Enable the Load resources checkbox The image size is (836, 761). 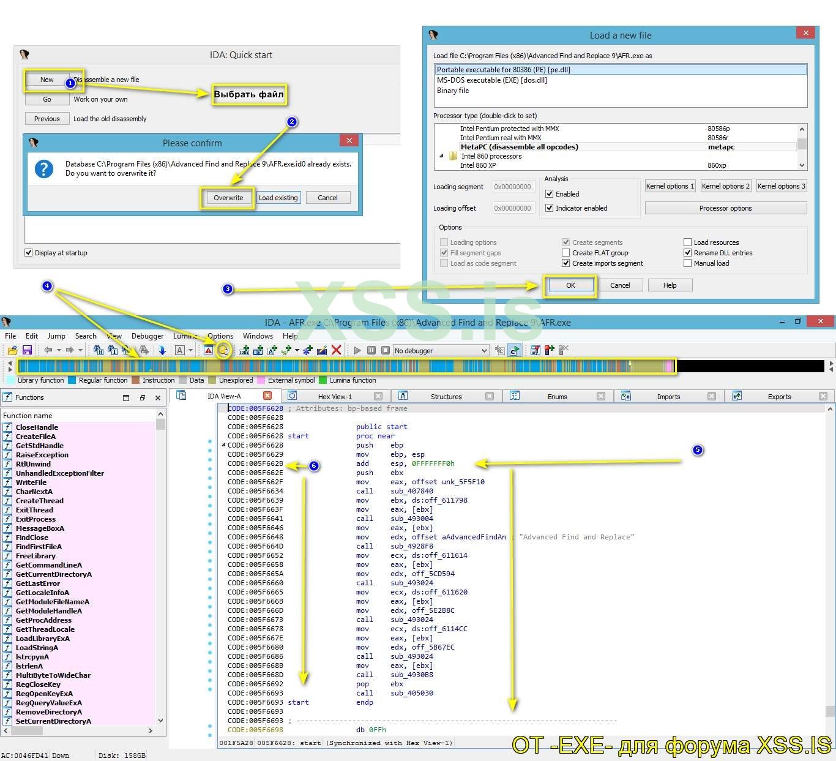coord(688,242)
